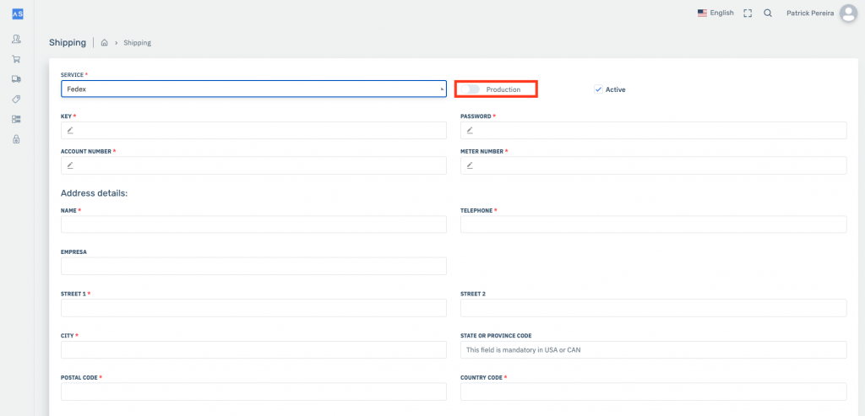Uncheck the Active checkbox
865x416 pixels.
pos(598,89)
